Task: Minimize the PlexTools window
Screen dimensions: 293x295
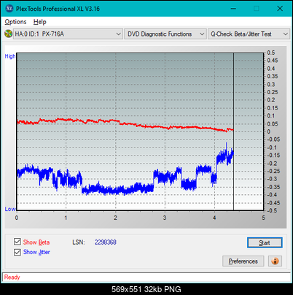Action: coord(233,9)
